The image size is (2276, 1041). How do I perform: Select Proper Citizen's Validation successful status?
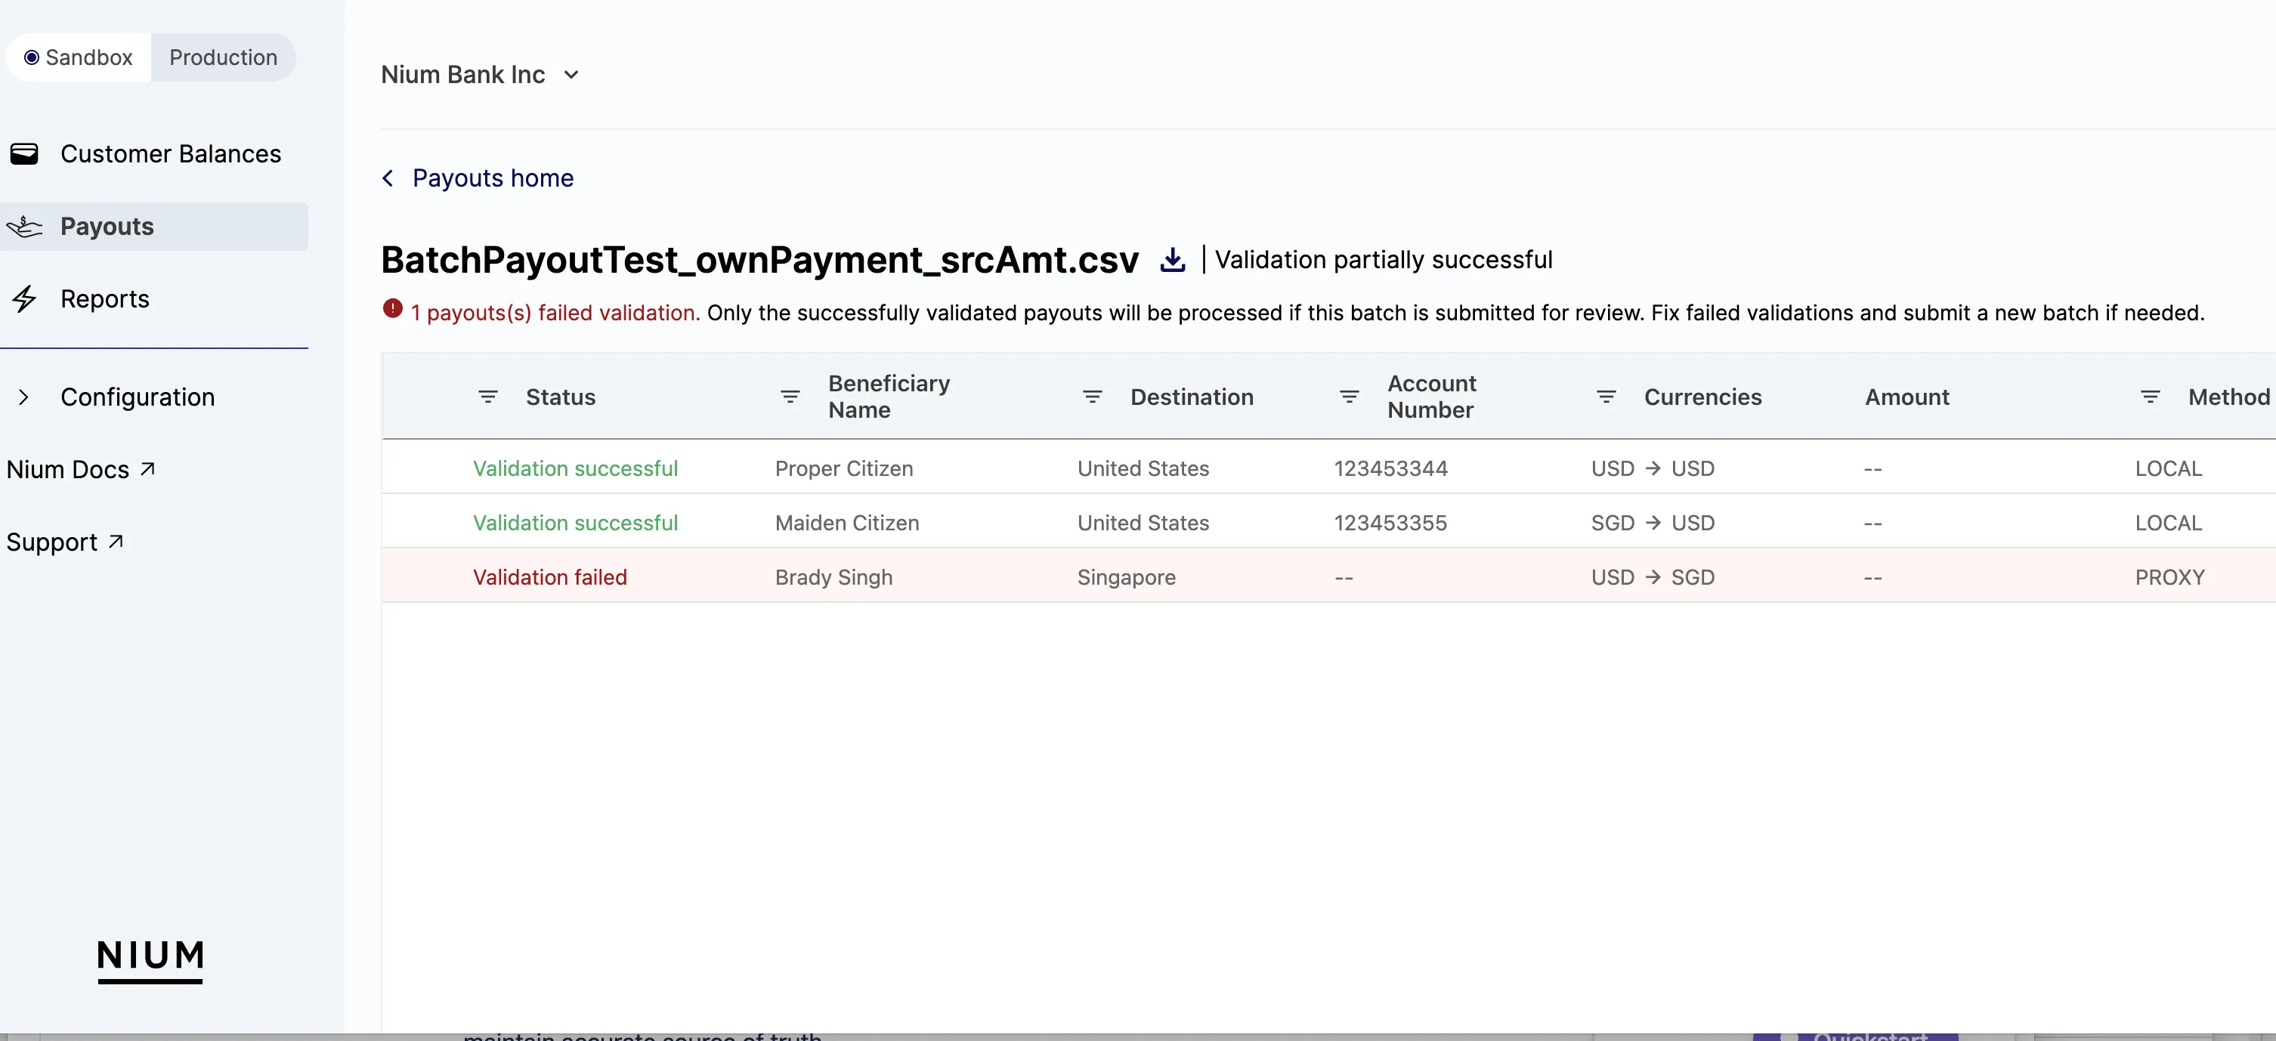pos(575,469)
